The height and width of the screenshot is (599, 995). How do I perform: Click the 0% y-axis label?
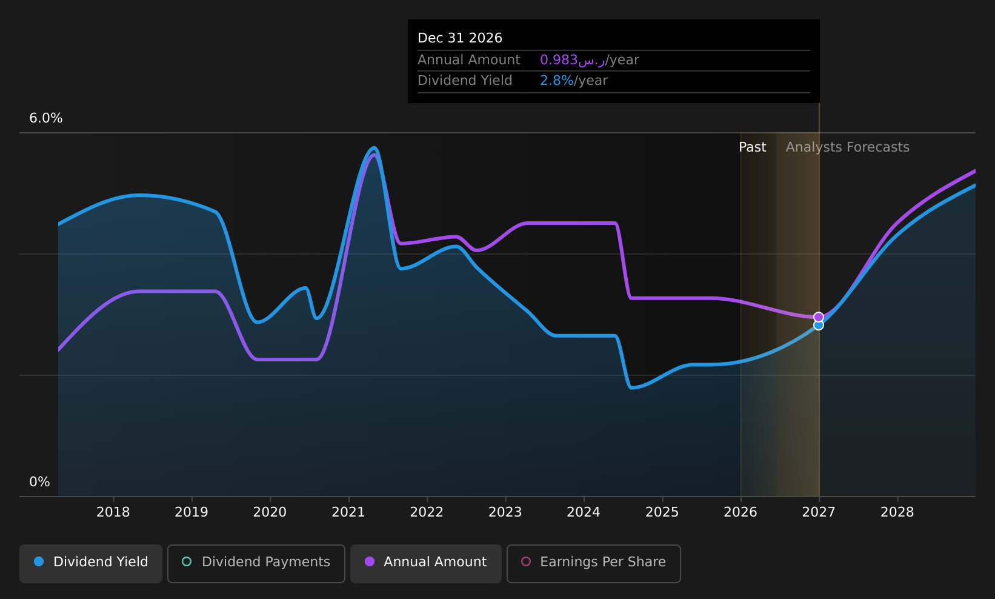coord(39,482)
